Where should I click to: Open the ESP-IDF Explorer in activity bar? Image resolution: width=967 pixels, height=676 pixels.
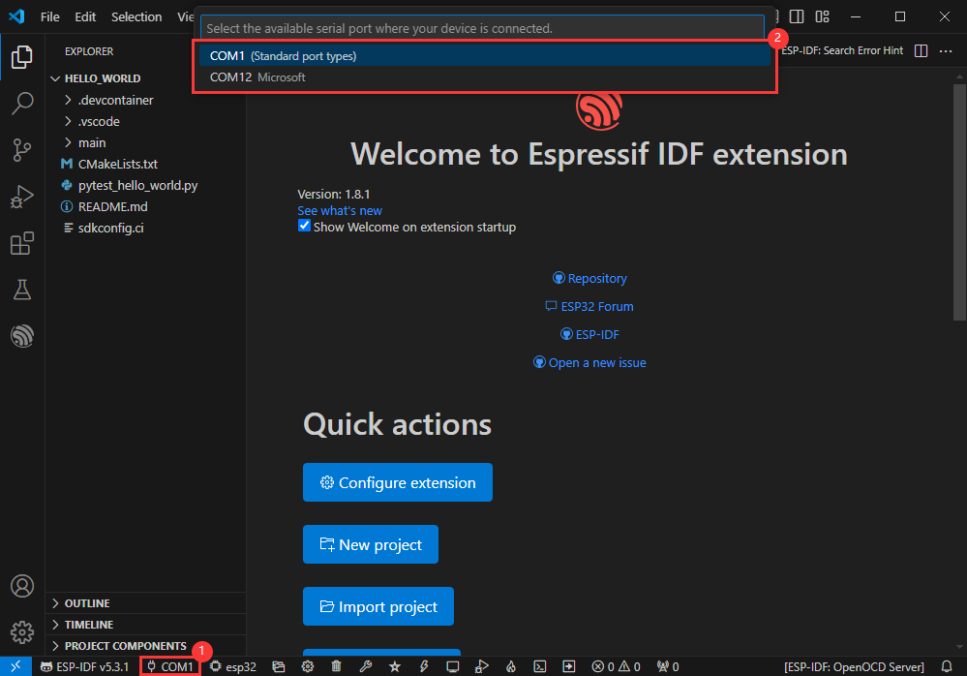coord(21,335)
